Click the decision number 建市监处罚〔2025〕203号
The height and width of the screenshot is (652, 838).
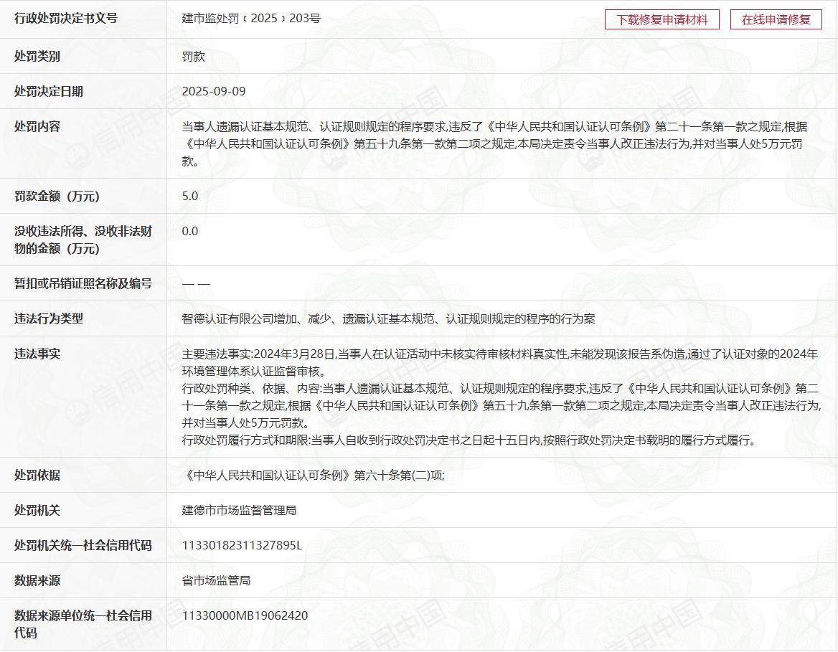point(251,19)
